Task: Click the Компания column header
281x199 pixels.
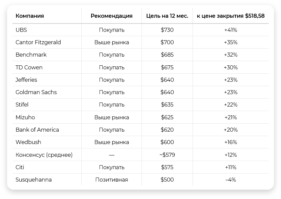Action: 30,16
